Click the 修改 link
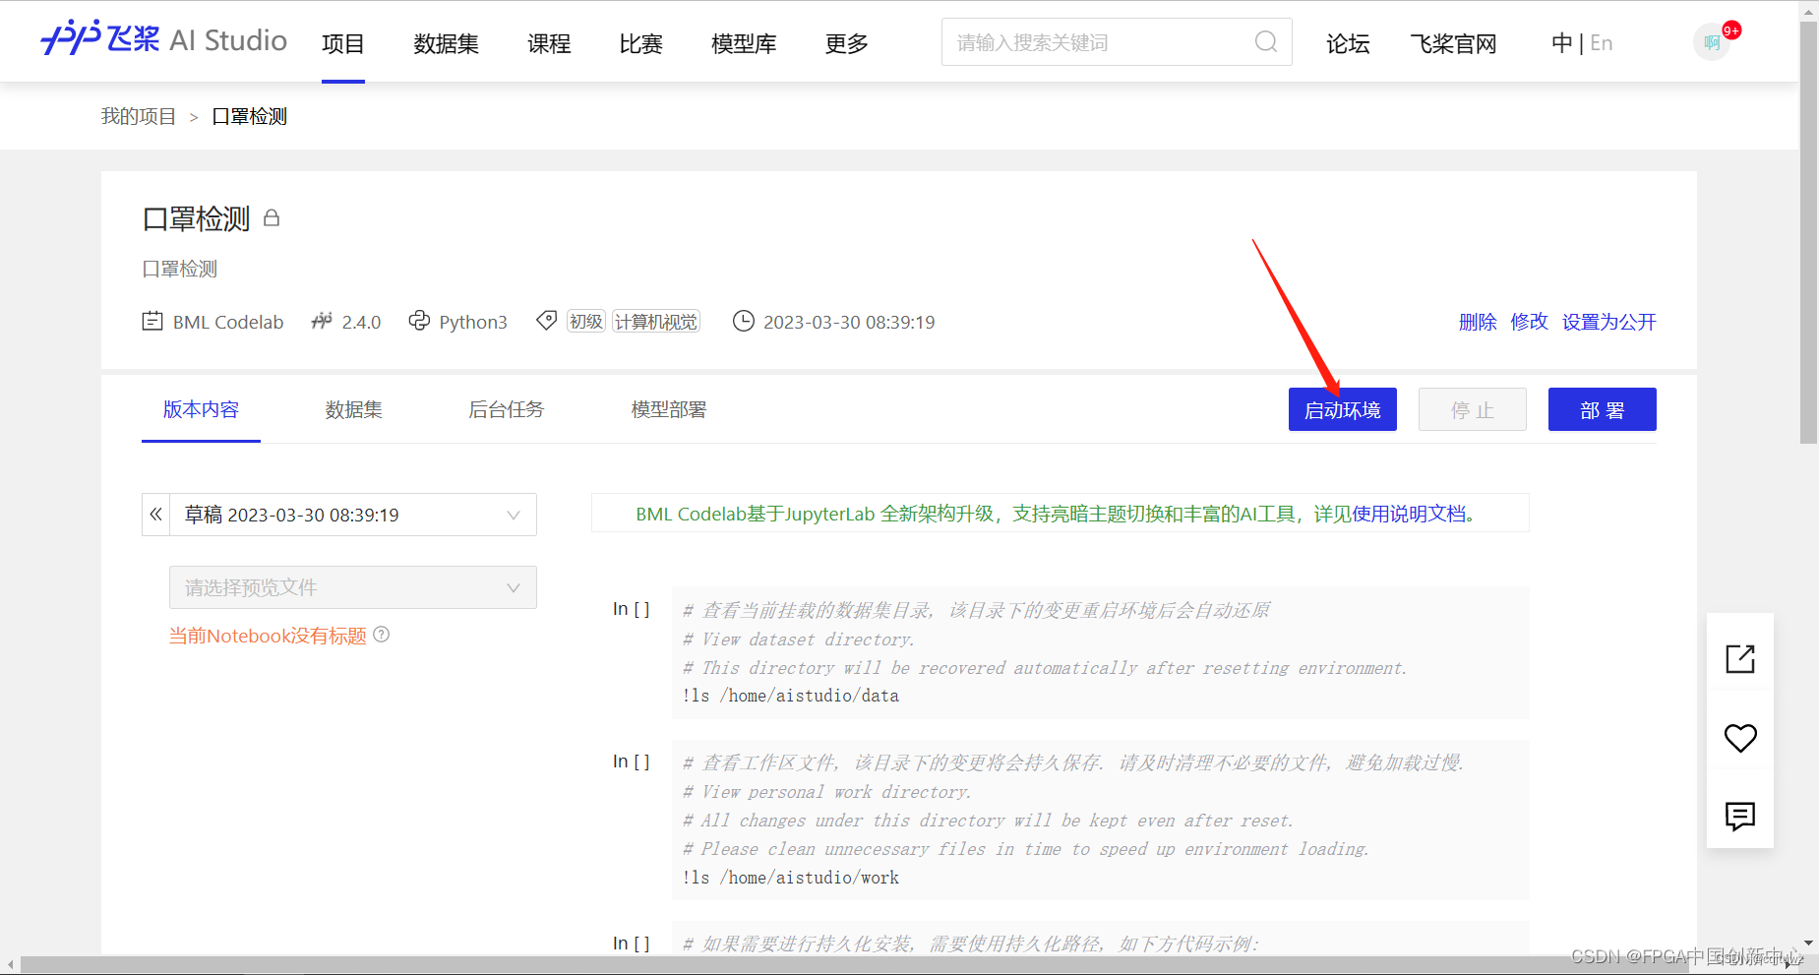 pos(1529,322)
